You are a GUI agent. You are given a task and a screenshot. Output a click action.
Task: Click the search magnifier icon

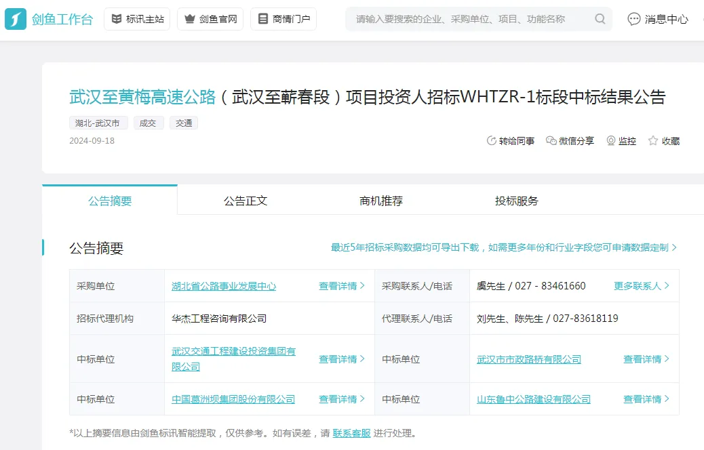(600, 19)
